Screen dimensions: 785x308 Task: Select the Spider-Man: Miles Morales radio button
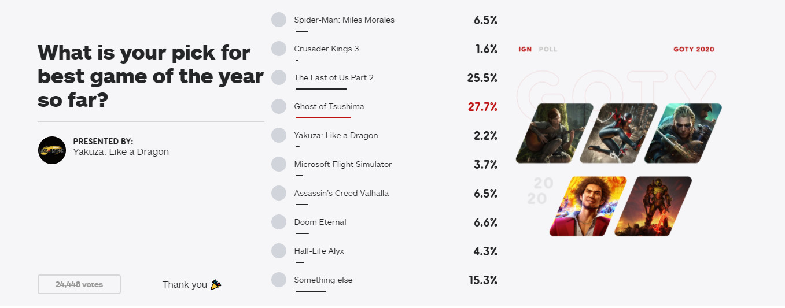[x=279, y=20]
